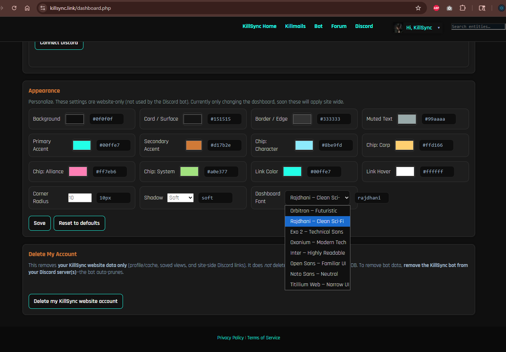This screenshot has height=352, width=506.
Task: Go to the Forum nav item
Action: pos(339,26)
